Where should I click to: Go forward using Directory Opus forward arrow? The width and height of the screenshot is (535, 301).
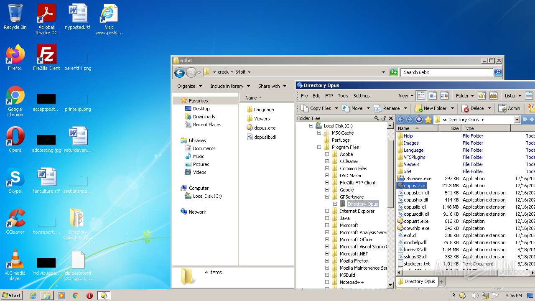(410, 120)
